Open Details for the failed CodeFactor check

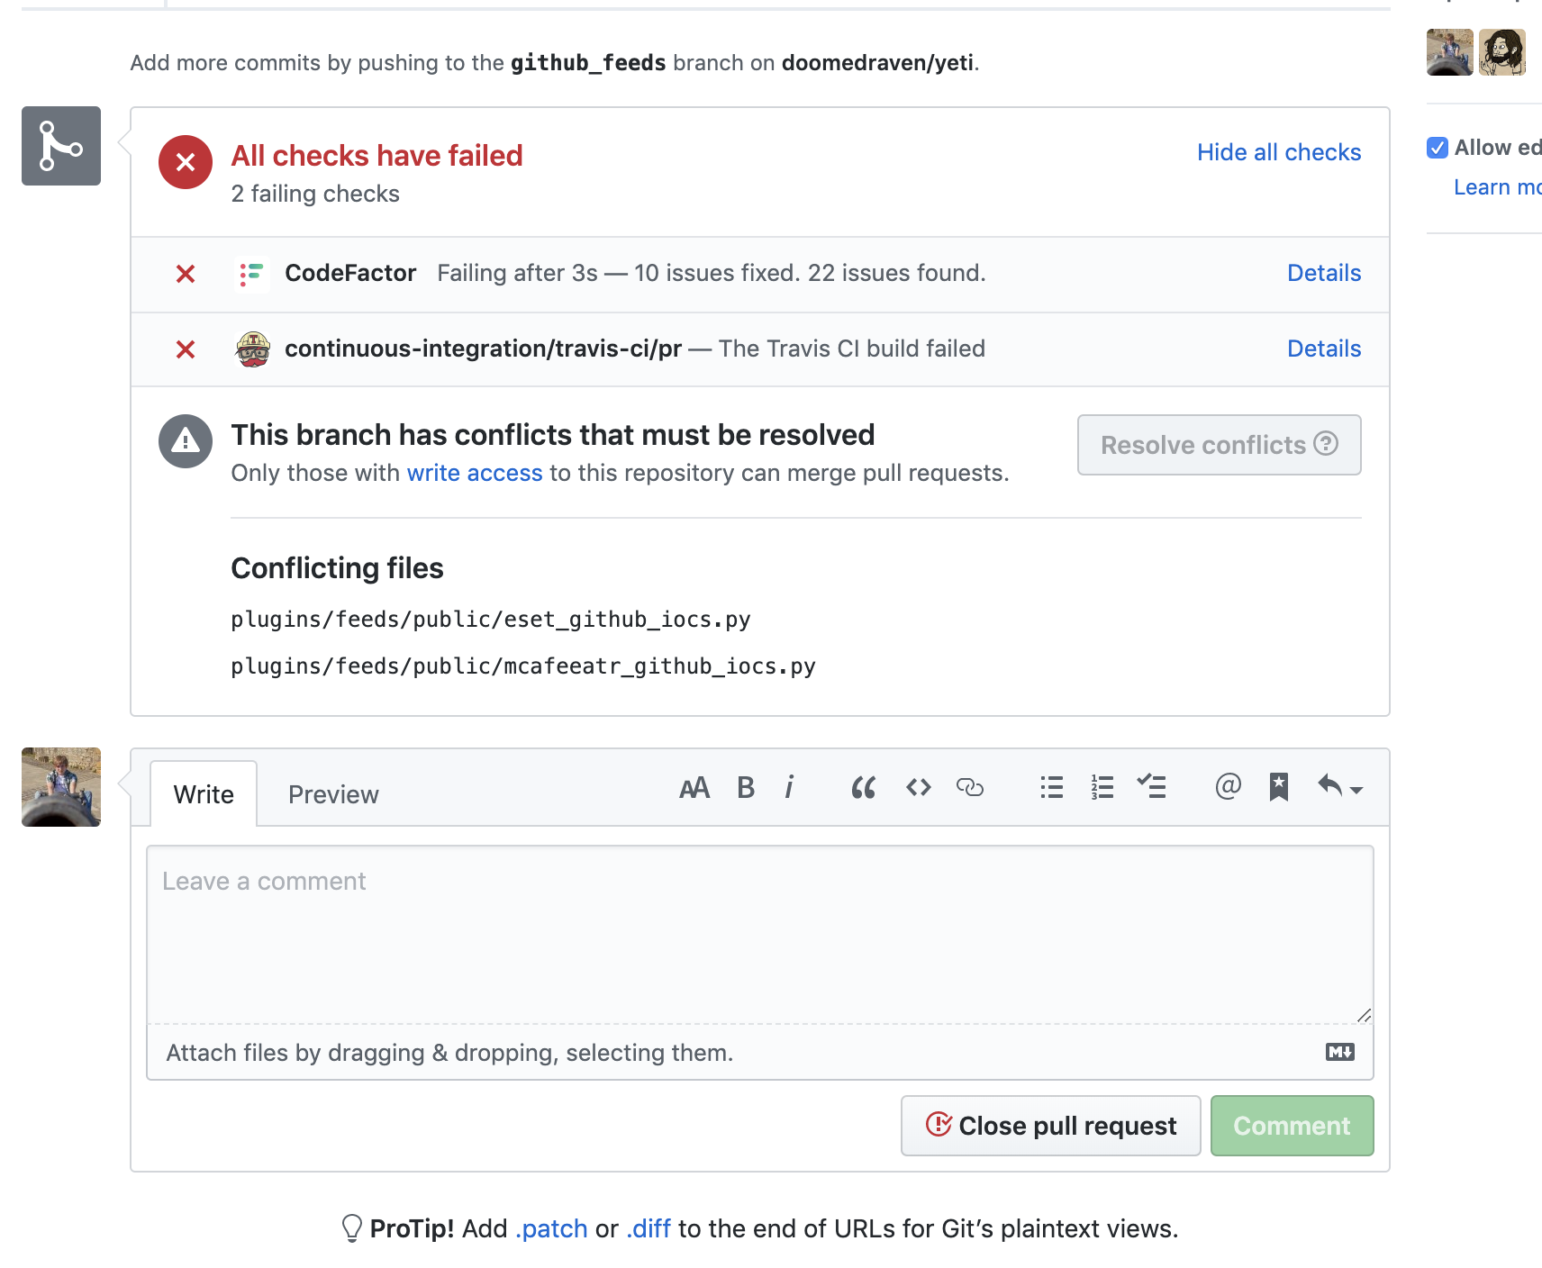tap(1323, 273)
